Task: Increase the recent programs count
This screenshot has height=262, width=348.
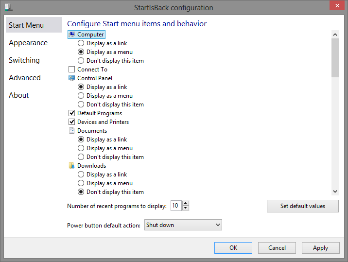Action: click(x=186, y=203)
